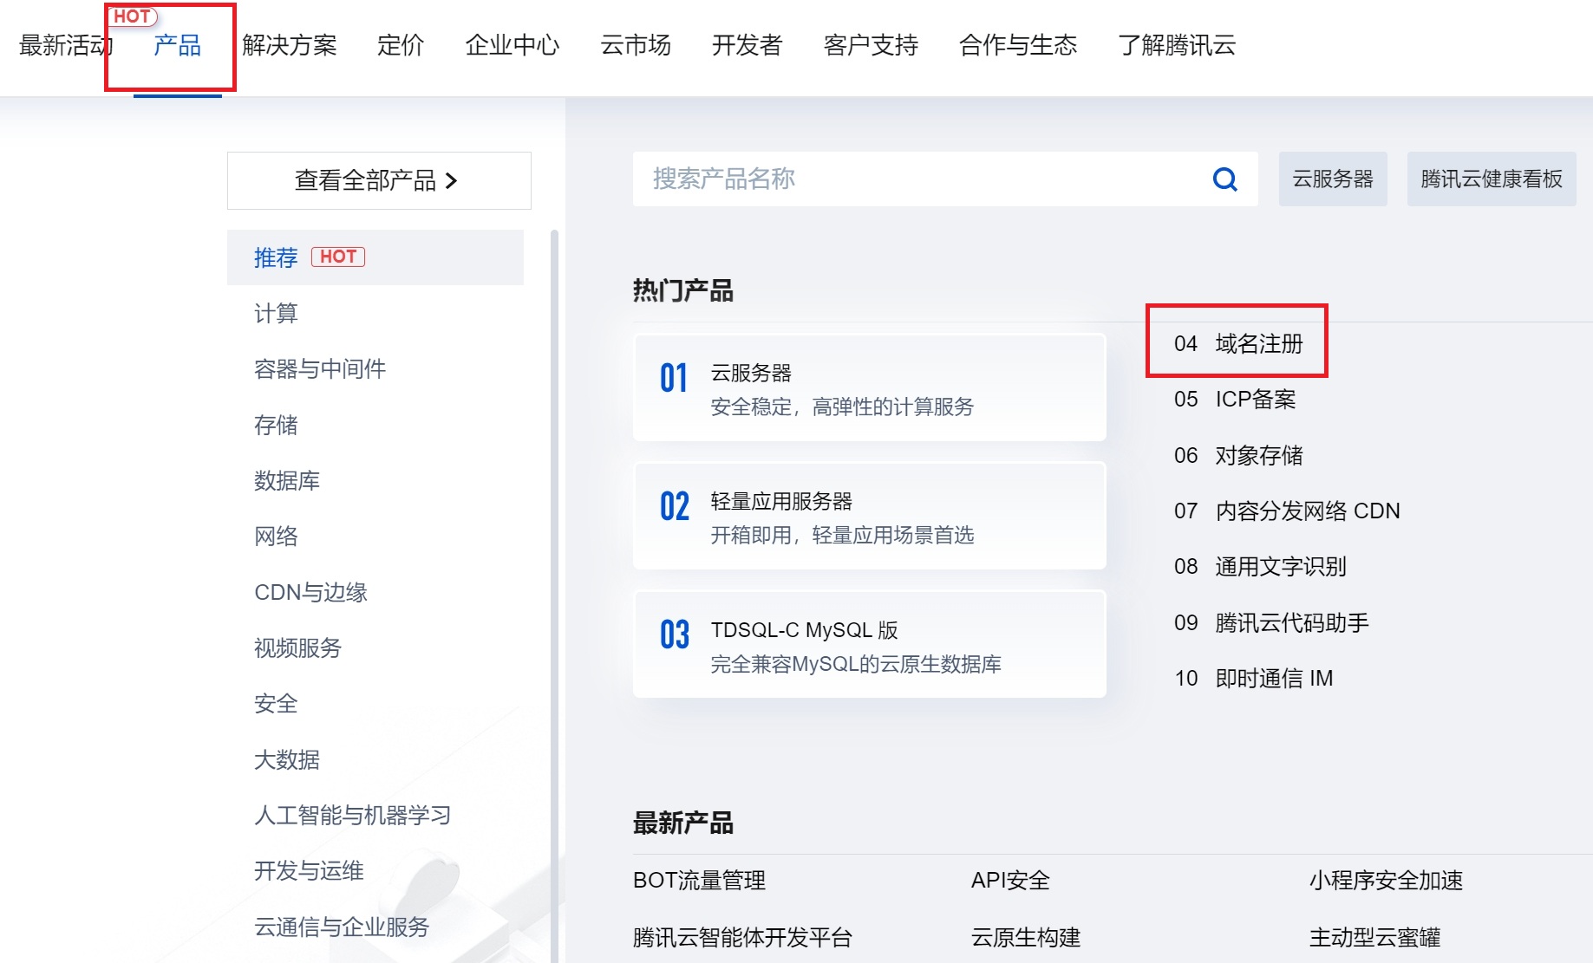1593x963 pixels.
Task: Select the 计算 category
Action: click(x=276, y=313)
